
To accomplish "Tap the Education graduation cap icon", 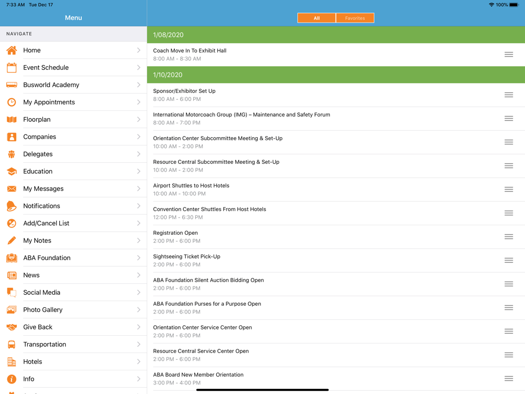I will 12,172.
